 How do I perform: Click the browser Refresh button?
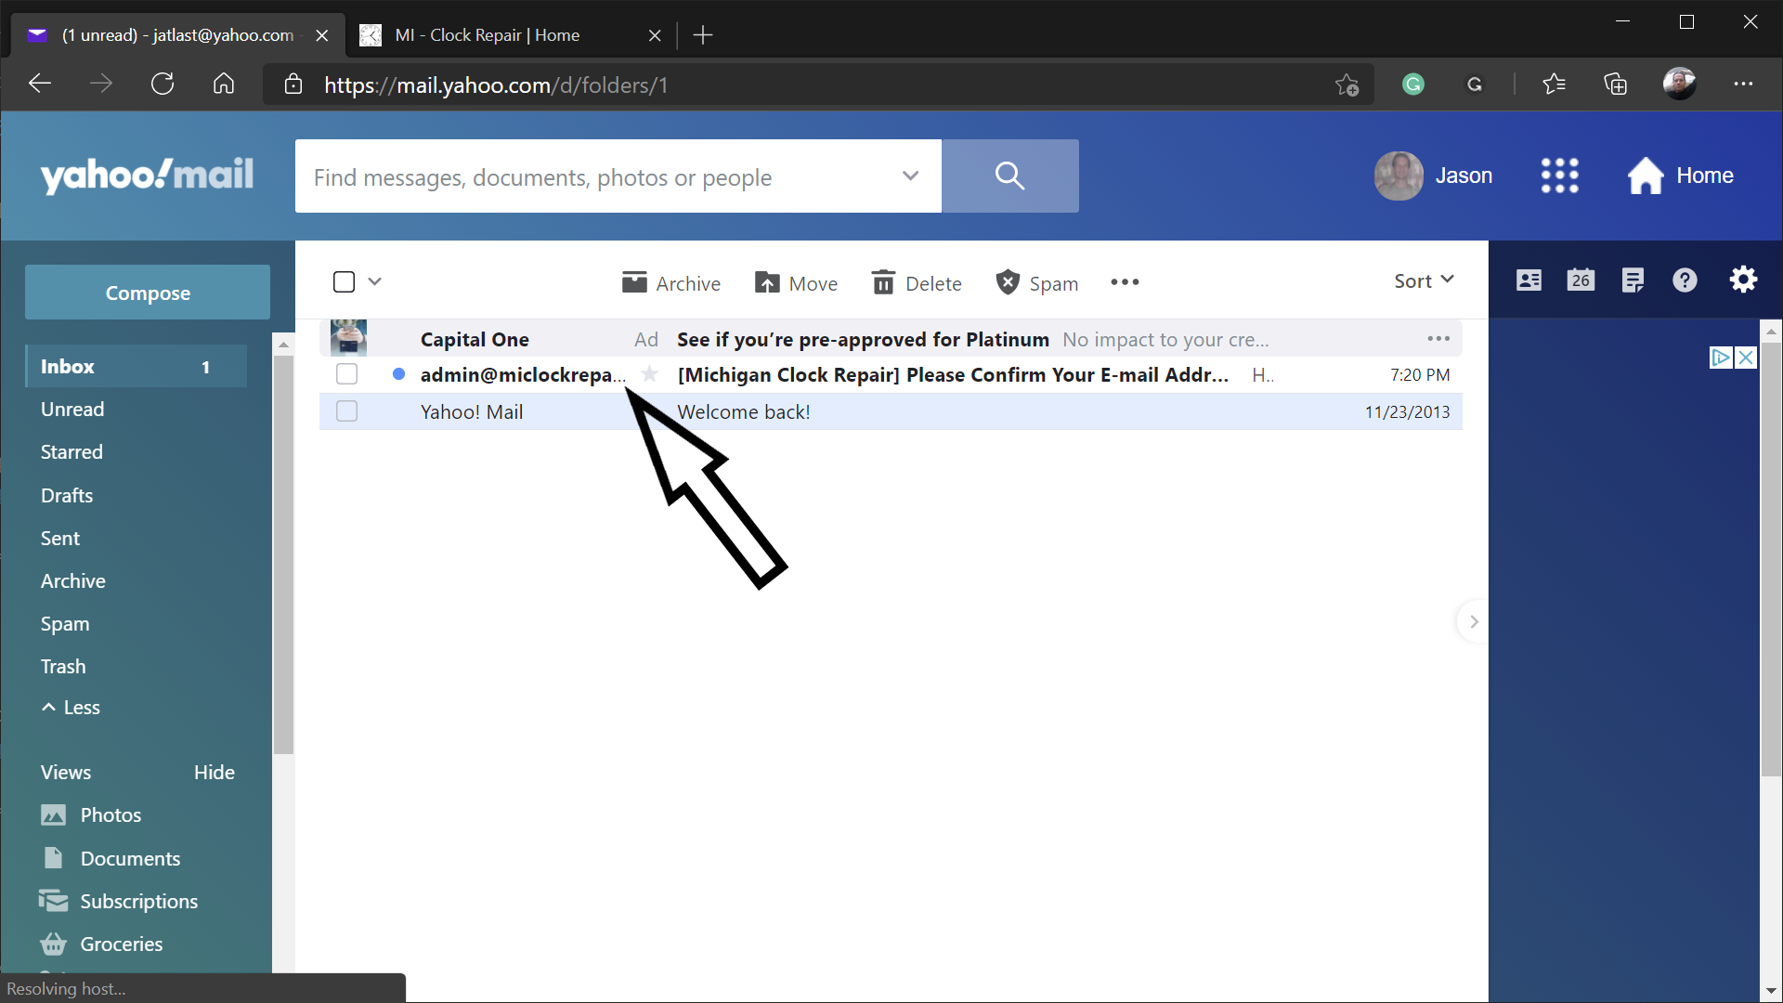click(163, 85)
